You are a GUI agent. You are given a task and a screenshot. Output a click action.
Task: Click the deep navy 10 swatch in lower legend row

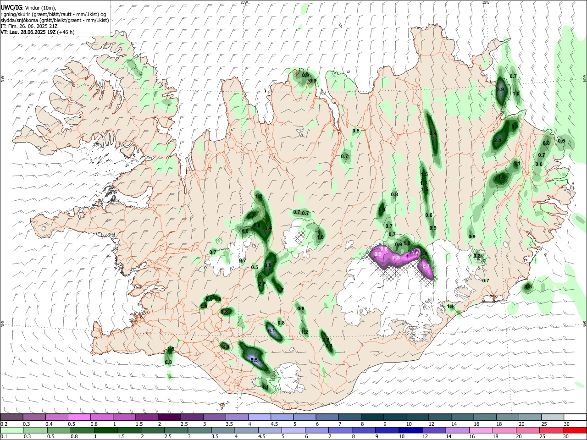[x=410, y=430]
